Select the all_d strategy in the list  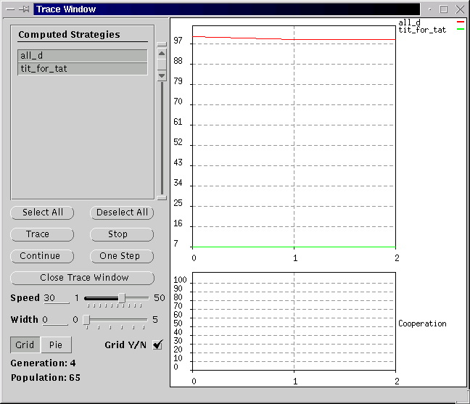tap(82, 56)
